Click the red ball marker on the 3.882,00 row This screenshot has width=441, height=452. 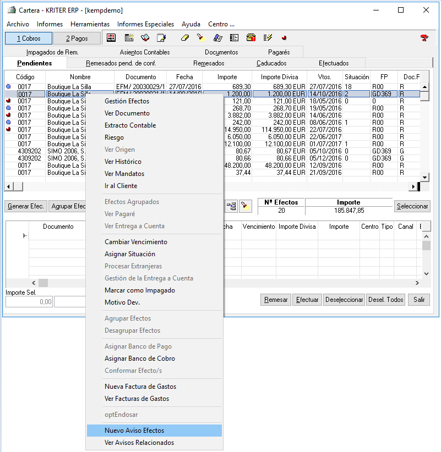[x=8, y=115]
